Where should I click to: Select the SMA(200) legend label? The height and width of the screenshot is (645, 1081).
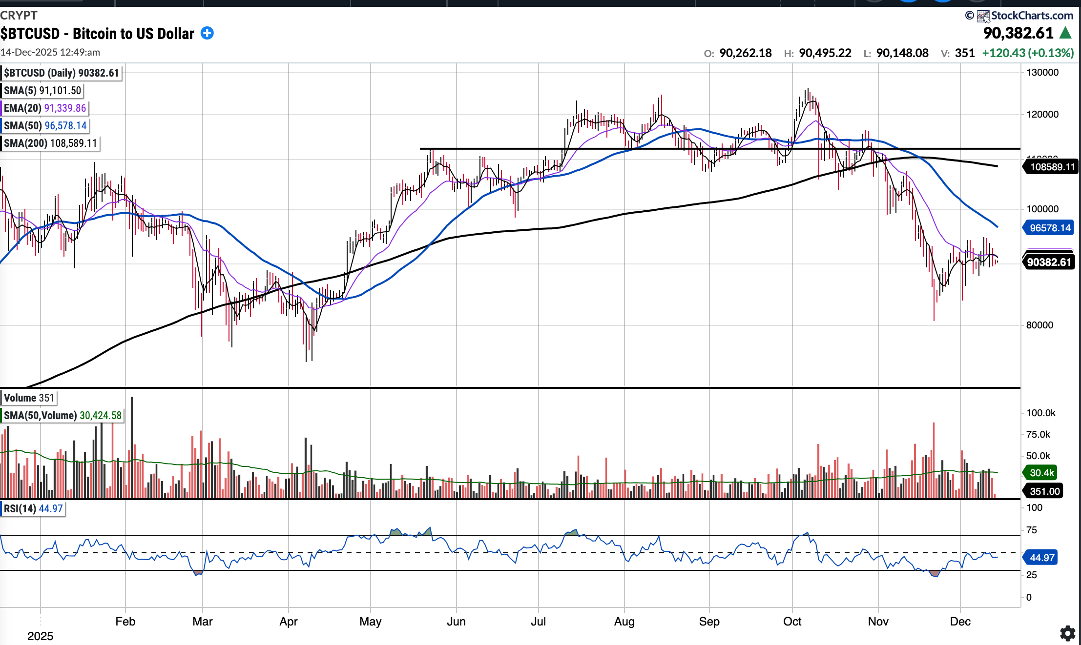(x=50, y=143)
